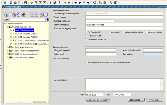Click into the Suche search field
This screenshot has height=105, width=167.
(27, 20)
